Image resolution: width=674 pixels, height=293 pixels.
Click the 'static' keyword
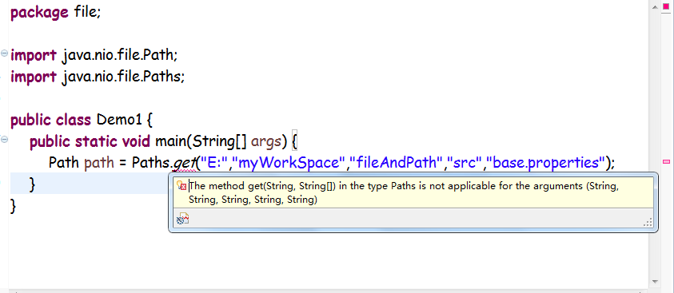[96, 141]
